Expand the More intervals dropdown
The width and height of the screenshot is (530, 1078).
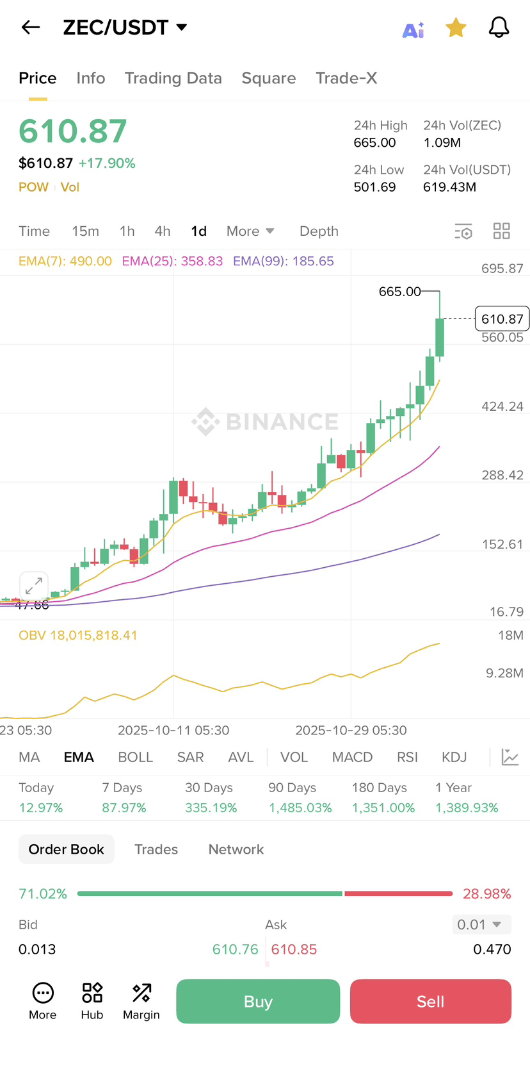pos(250,231)
